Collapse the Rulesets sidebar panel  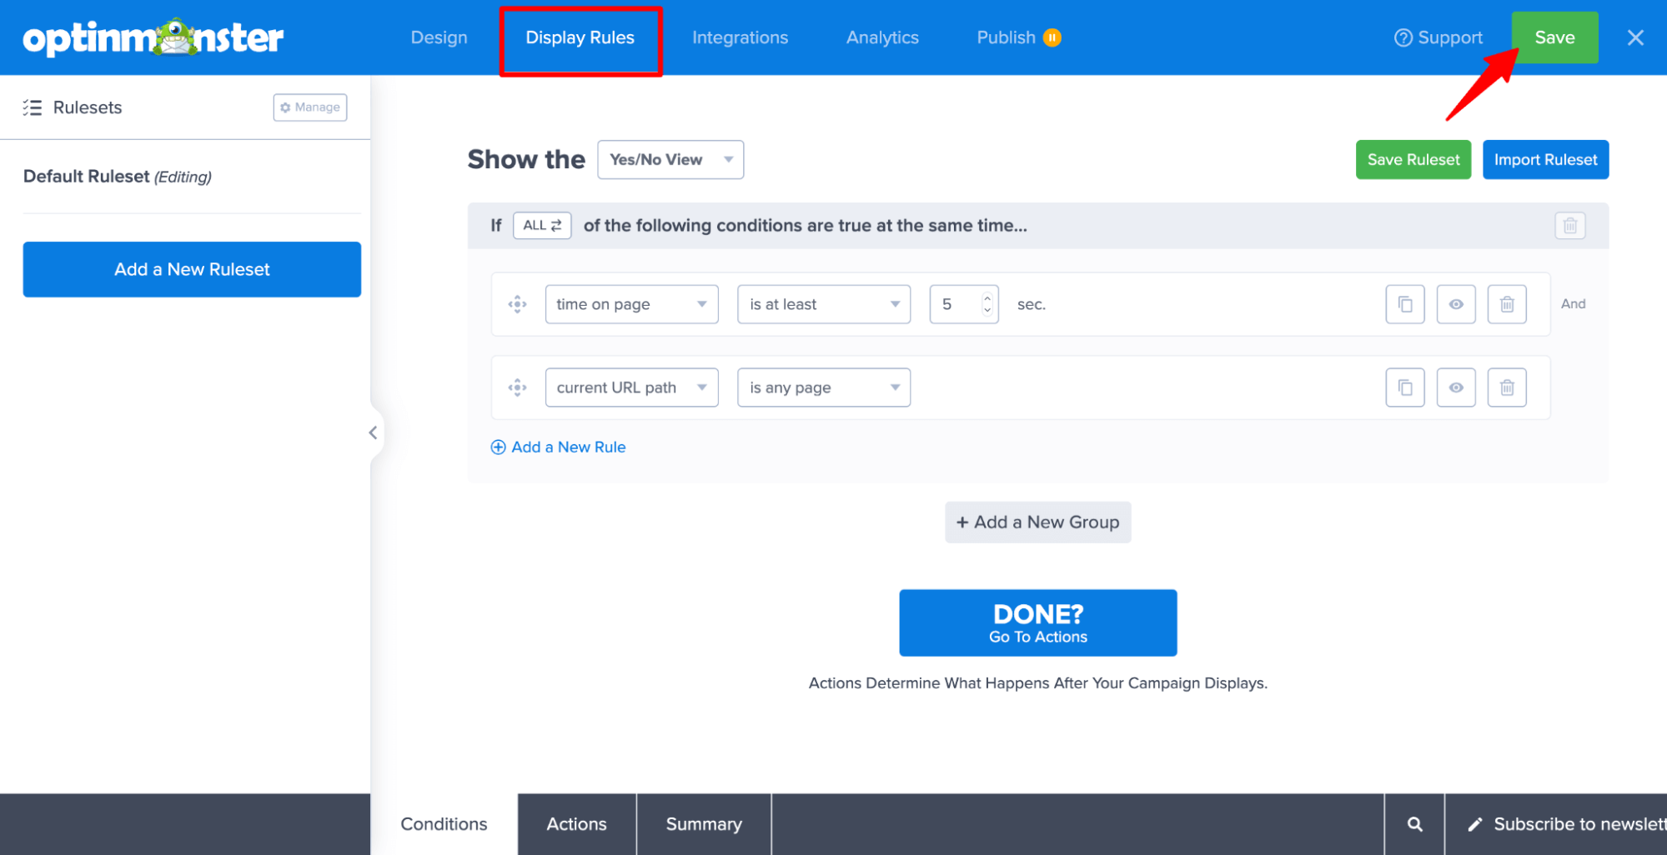[373, 432]
